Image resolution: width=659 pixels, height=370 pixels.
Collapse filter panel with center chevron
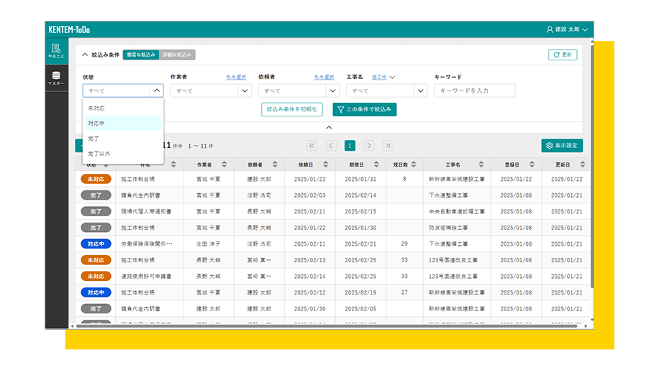tap(329, 128)
